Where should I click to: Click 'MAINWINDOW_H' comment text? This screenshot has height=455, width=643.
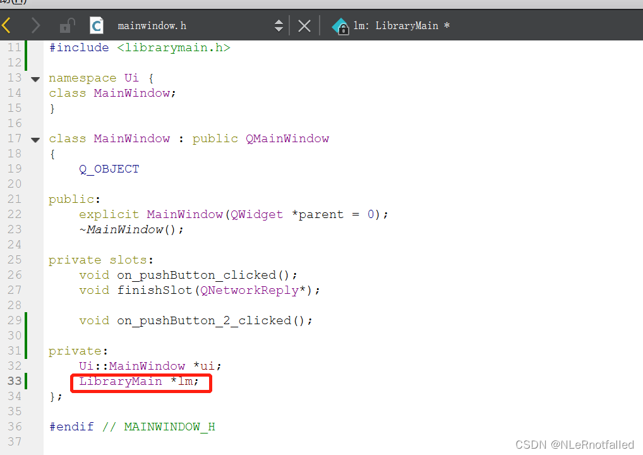coord(169,427)
